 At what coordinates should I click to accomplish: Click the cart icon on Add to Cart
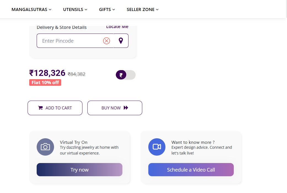pyautogui.click(x=40, y=108)
